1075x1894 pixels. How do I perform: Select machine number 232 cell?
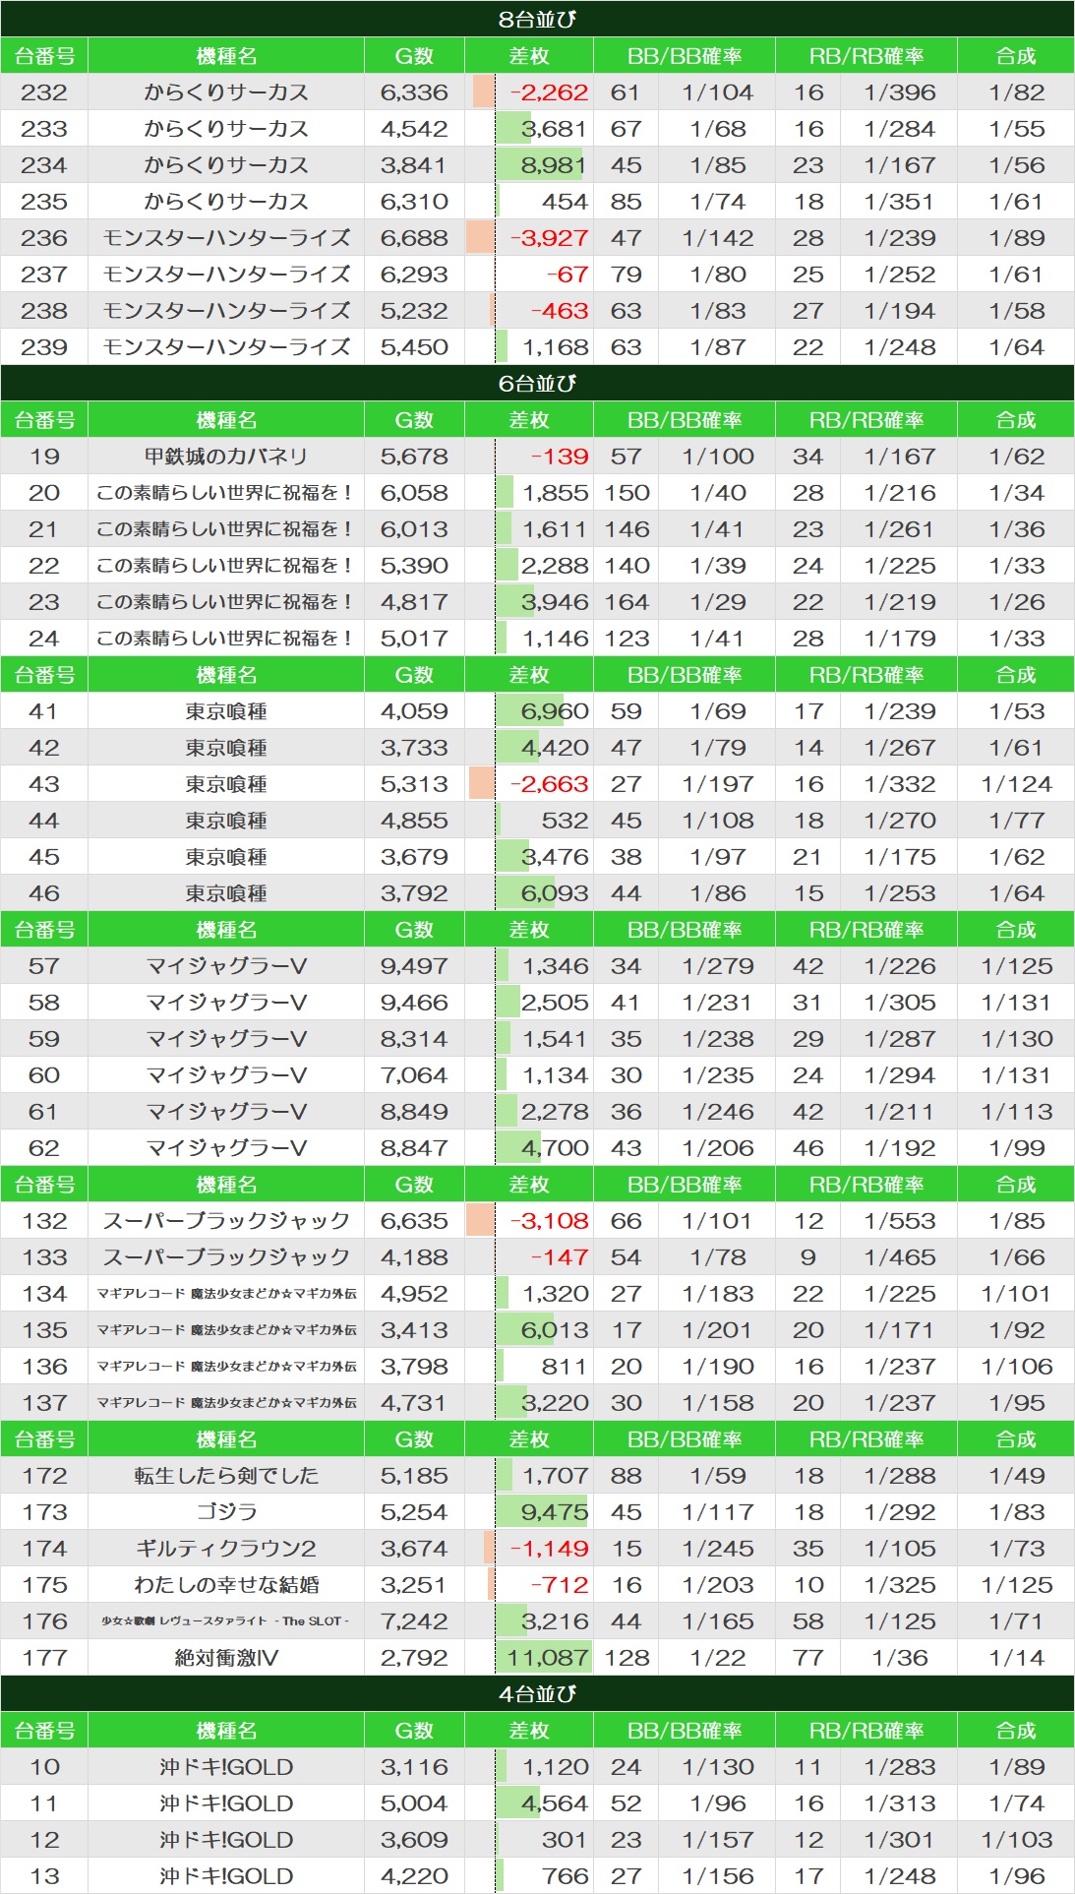[44, 92]
